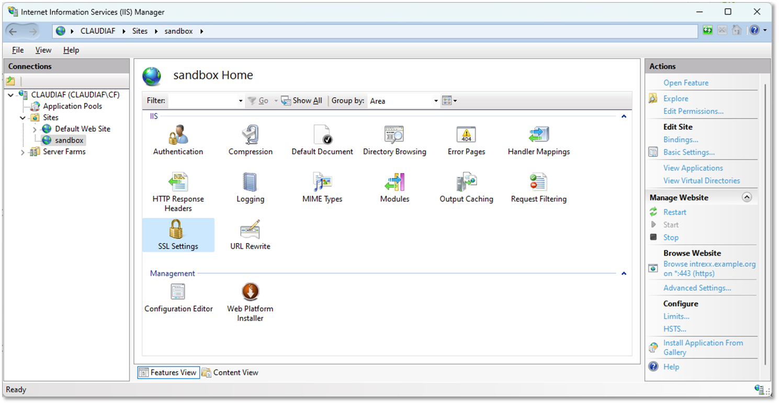Open the Request Filtering icon
The height and width of the screenshot is (404, 779).
[x=538, y=182]
